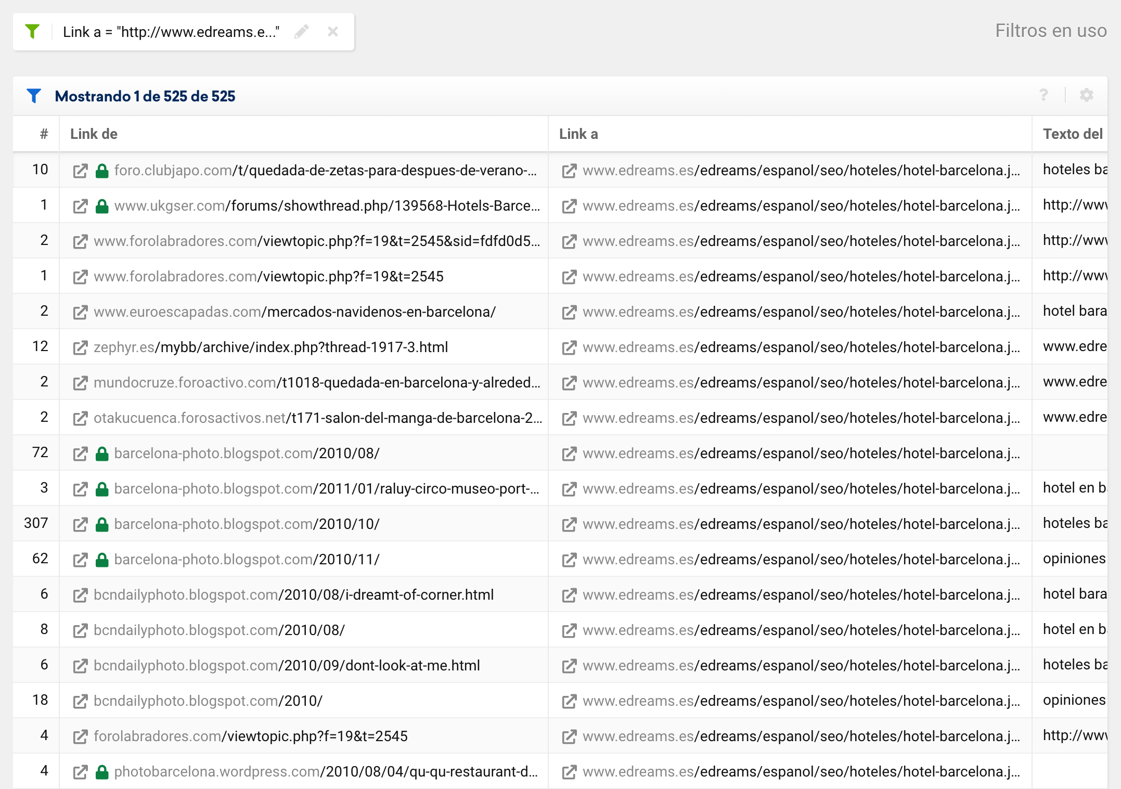
Task: Click the blue funnel icon beside Mostrando
Action: tap(34, 96)
